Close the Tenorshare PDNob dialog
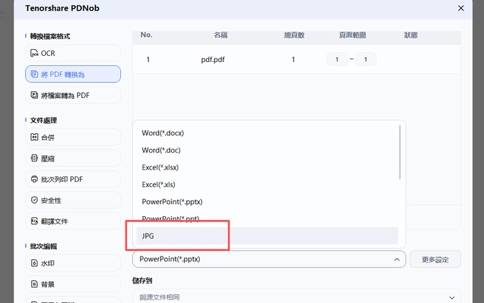This screenshot has height=303, width=484. point(461,8)
